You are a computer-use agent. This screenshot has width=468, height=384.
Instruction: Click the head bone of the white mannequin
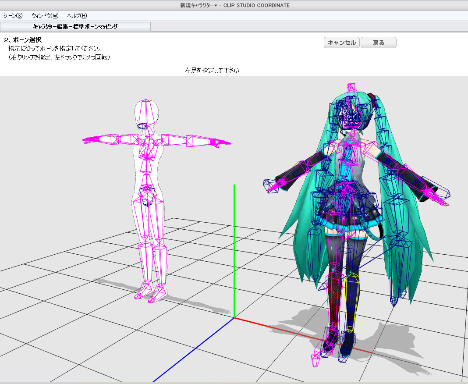pos(146,111)
